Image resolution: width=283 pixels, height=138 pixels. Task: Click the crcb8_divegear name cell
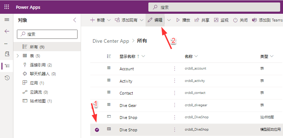(196, 105)
